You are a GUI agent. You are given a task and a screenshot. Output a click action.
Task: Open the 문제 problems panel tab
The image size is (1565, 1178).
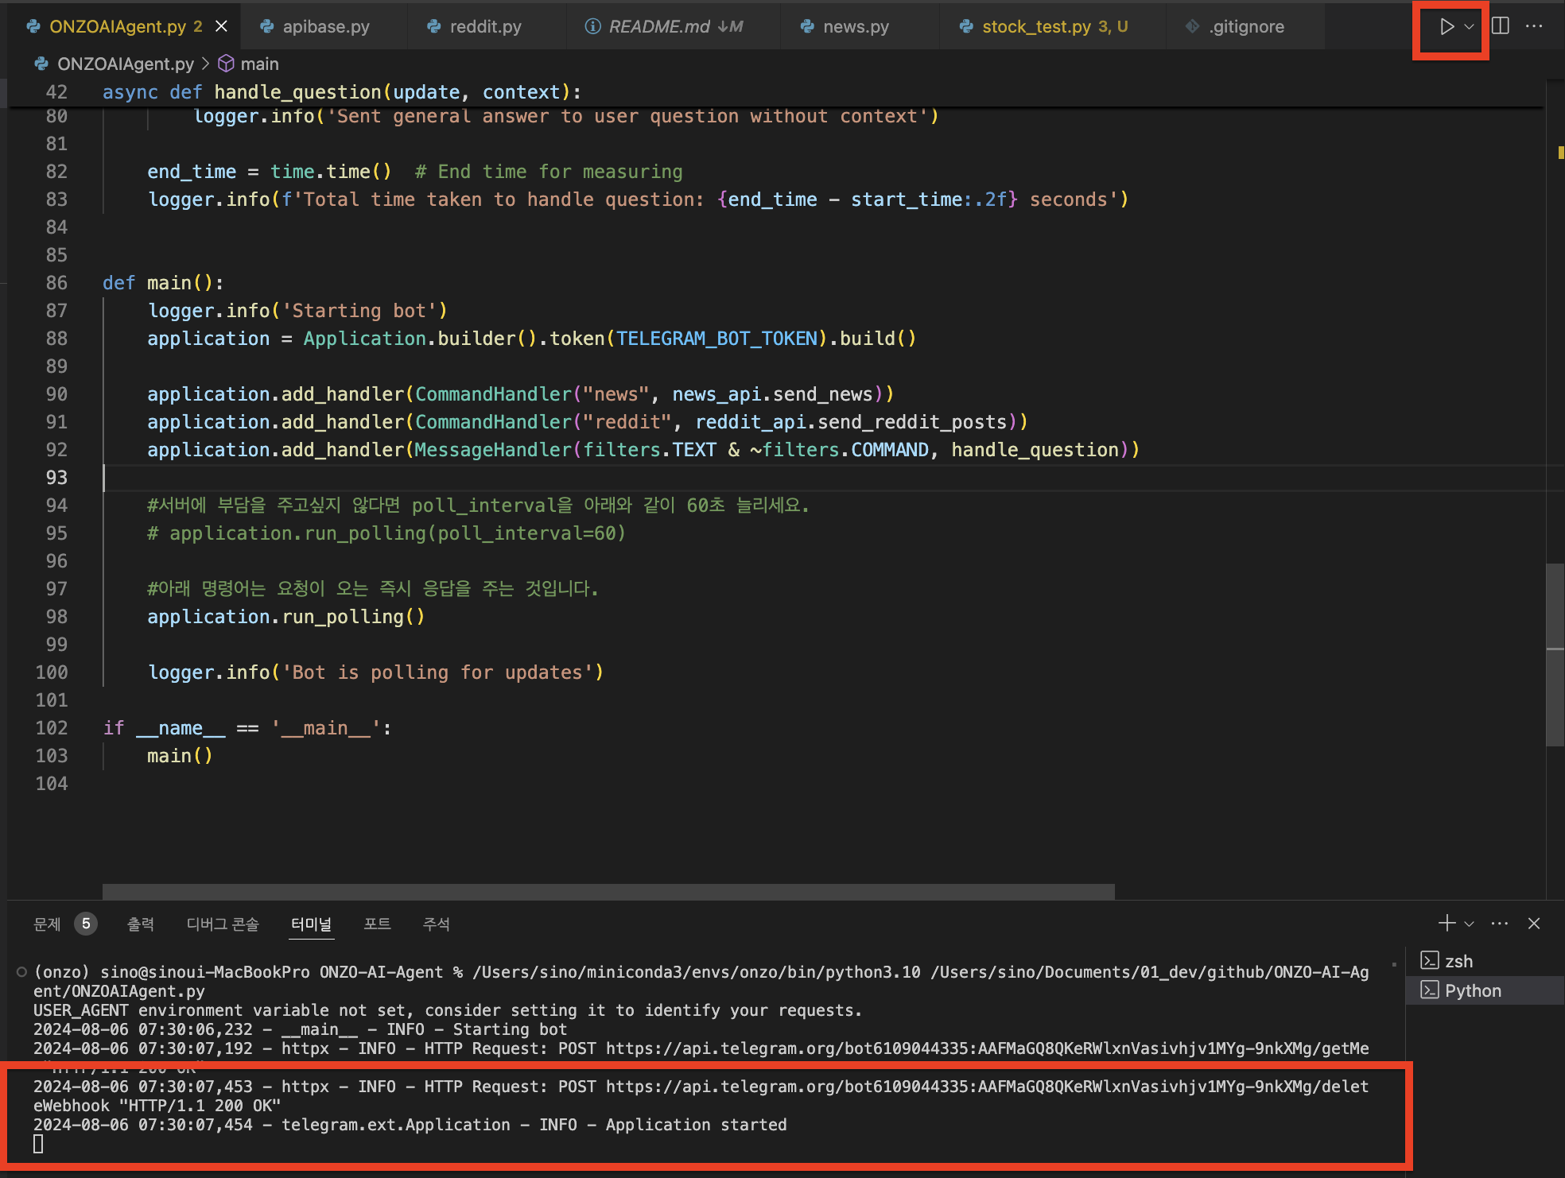[48, 924]
